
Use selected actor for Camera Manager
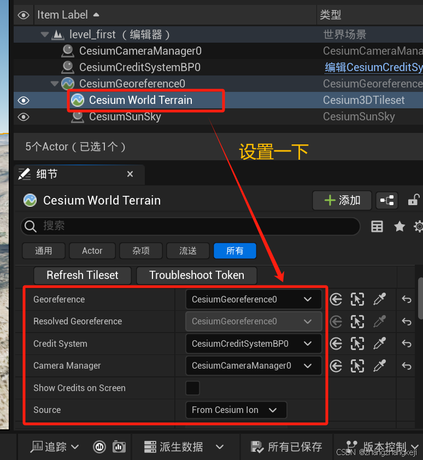(336, 366)
